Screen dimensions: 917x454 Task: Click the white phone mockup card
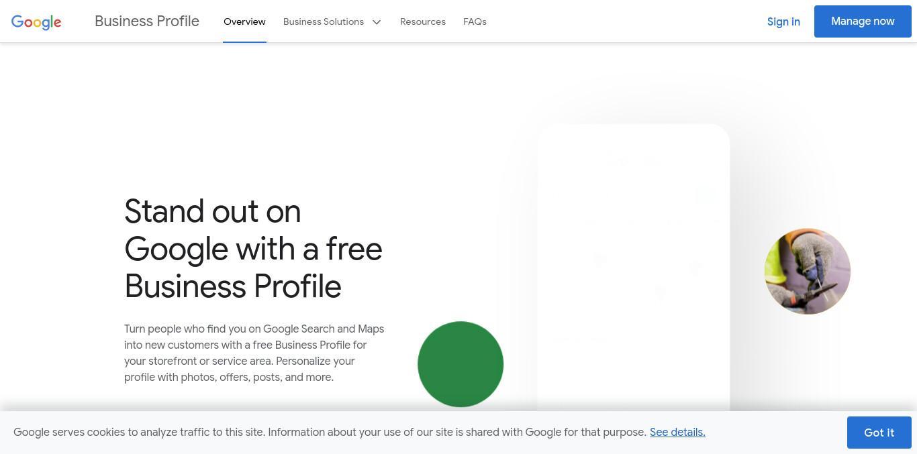coord(634,268)
